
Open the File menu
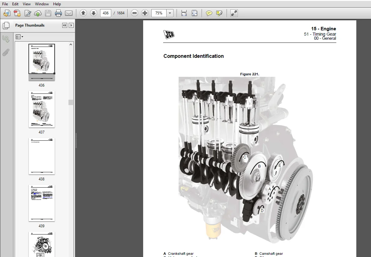[x=5, y=4]
